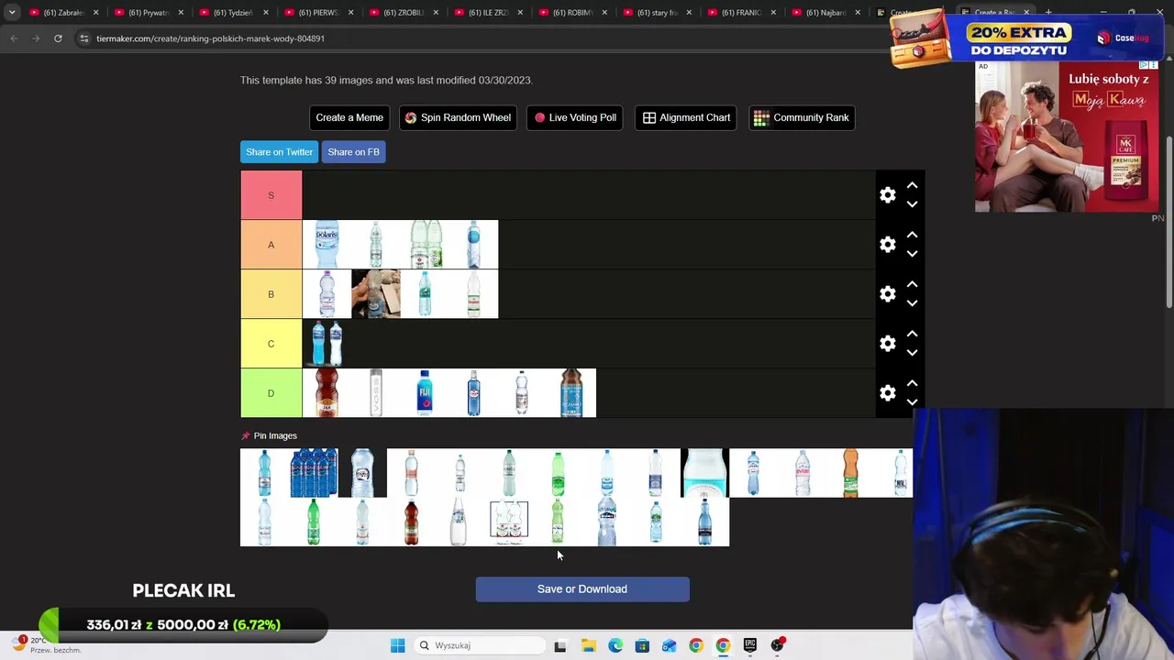Switch to the "(61) Najbard" tab
Viewport: 1174px width, 660px height.
click(826, 13)
